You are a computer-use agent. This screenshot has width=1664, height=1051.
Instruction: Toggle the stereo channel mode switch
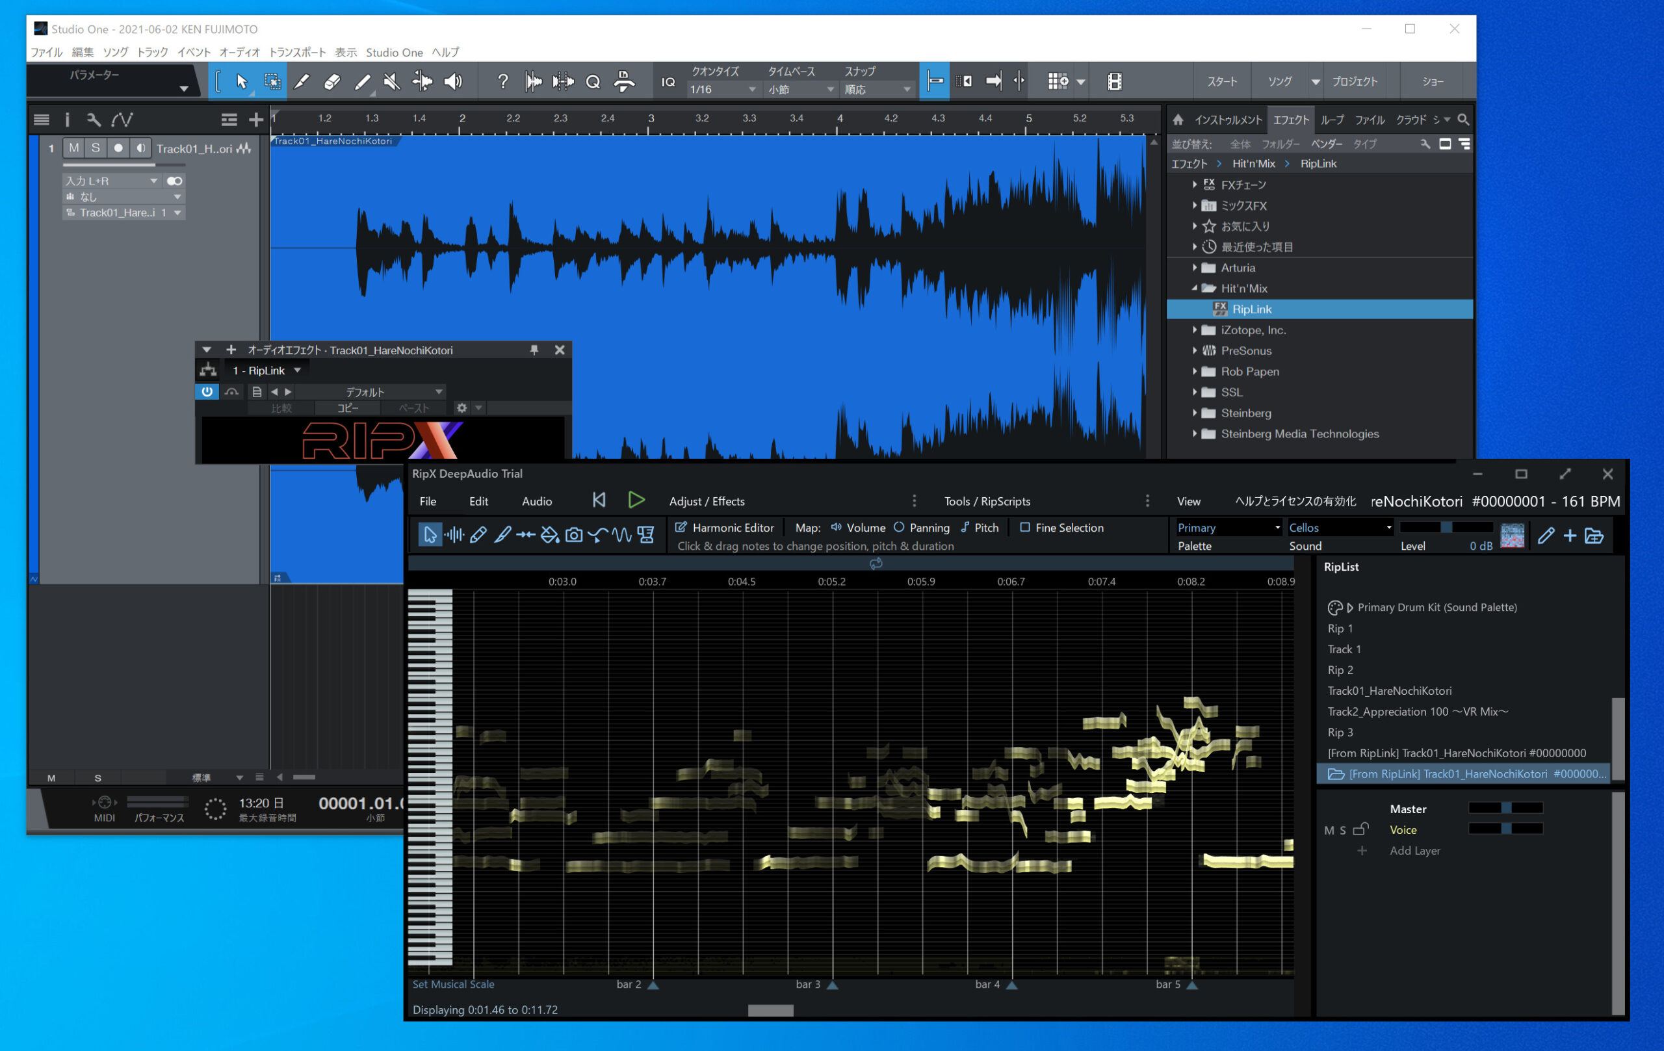174,181
